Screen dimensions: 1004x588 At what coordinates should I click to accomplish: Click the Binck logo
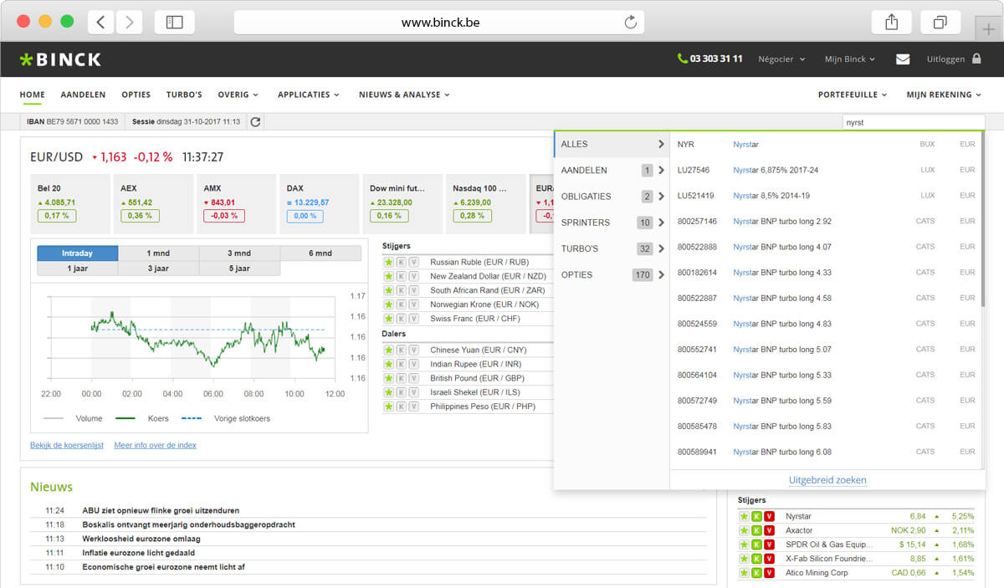60,59
